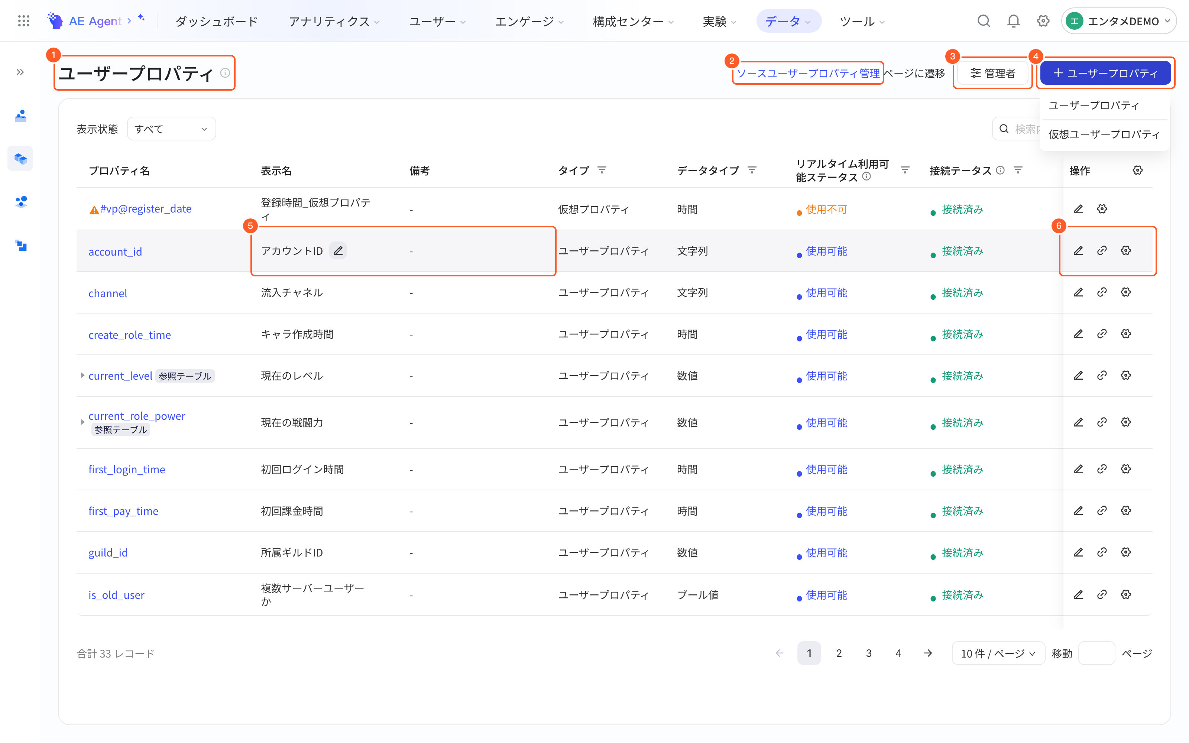
Task: Click the + ユーザープロパティ button
Action: tap(1105, 73)
